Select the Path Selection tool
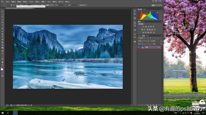Viewport: 206px width, 115px height. pyautogui.click(x=2, y=56)
